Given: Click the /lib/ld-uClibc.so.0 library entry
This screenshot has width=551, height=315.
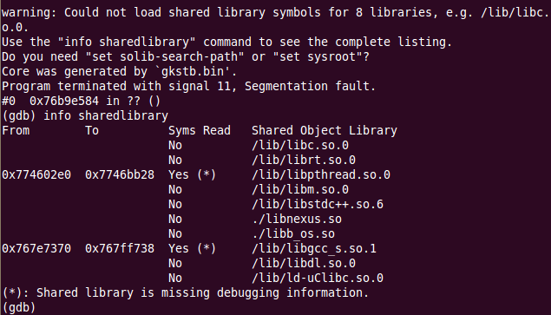Looking at the screenshot, I should point(318,278).
